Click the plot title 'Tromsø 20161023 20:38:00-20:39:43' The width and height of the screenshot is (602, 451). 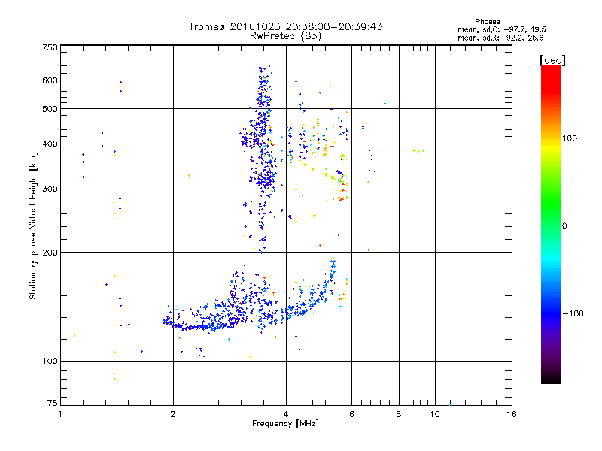pyautogui.click(x=285, y=26)
